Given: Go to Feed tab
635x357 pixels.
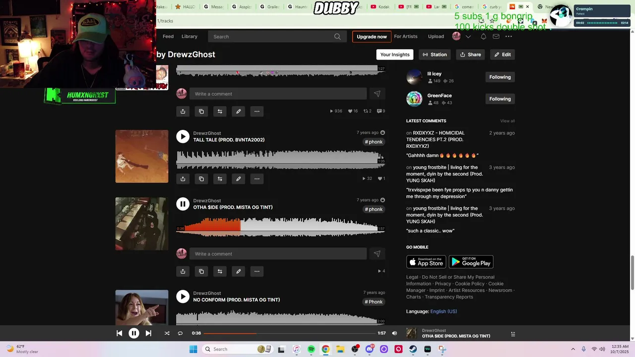Looking at the screenshot, I should (x=168, y=36).
